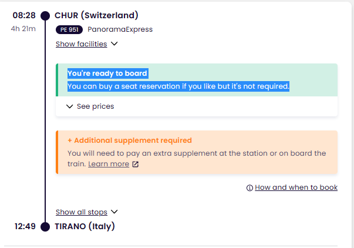Click the You're ready to board heading
Image resolution: width=354 pixels, height=248 pixels.
[x=107, y=73]
